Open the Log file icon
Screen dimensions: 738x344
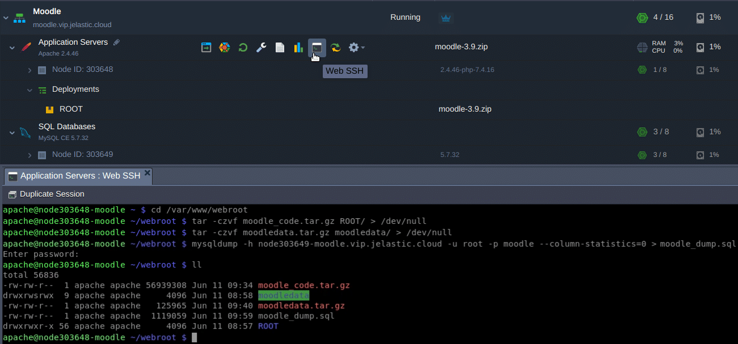280,48
